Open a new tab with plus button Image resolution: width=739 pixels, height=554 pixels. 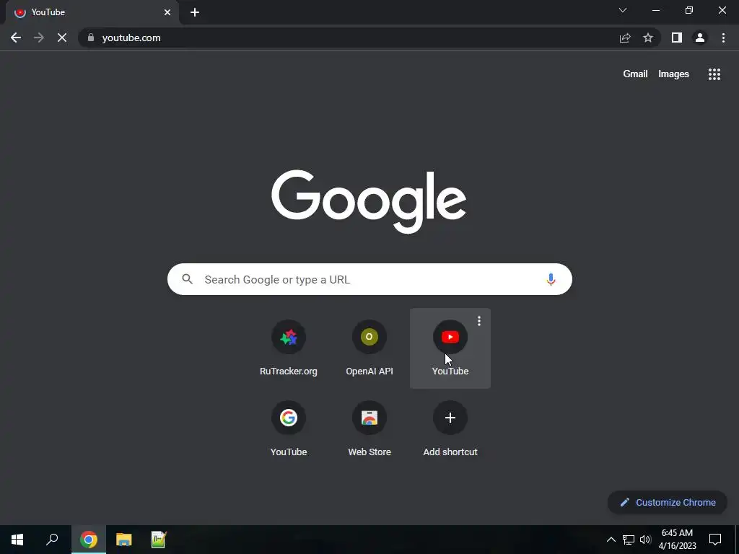pyautogui.click(x=195, y=12)
